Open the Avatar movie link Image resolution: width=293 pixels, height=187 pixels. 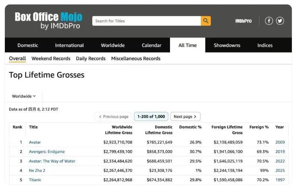click(35, 142)
